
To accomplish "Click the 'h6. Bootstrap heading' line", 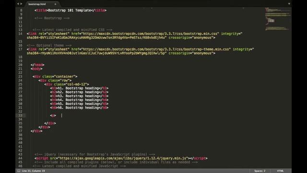I will point(79,108).
